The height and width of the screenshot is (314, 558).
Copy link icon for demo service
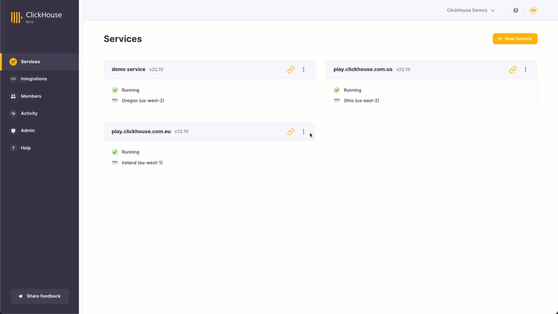[291, 70]
